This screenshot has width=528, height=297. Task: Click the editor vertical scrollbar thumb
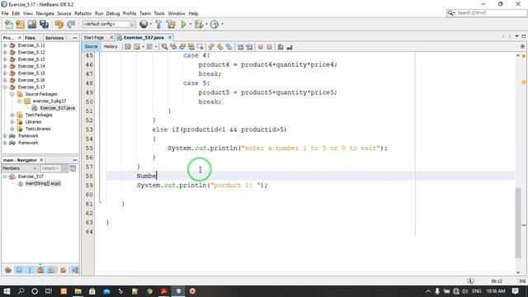coord(518,223)
